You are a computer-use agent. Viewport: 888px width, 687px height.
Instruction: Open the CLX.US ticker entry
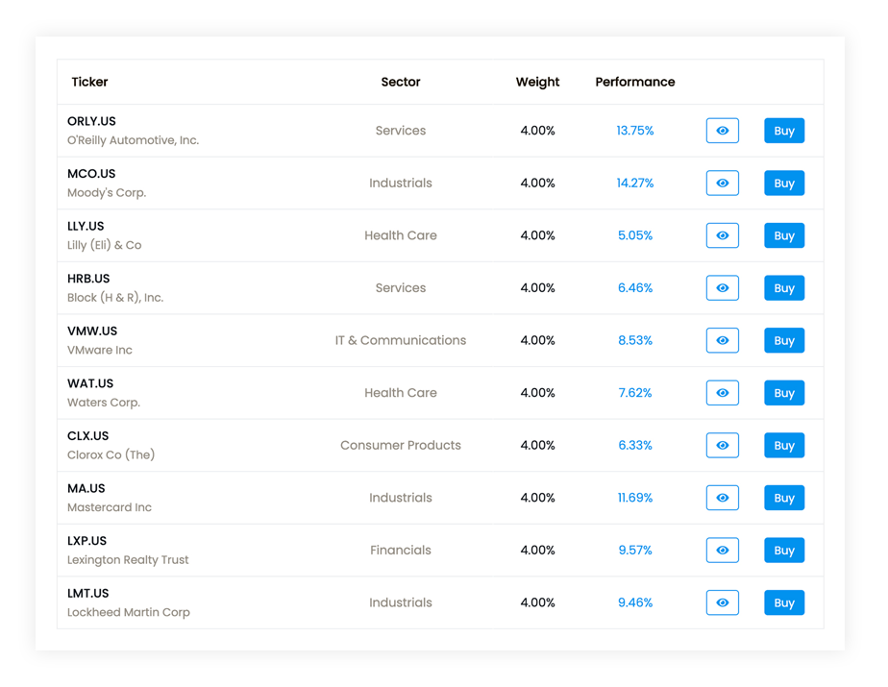pos(87,436)
